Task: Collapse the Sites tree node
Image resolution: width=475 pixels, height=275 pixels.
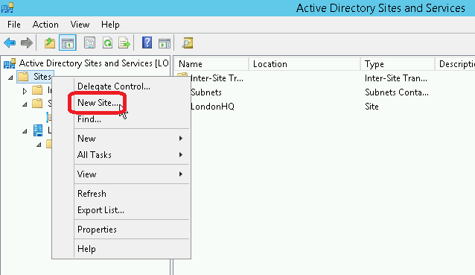Action: (10, 78)
